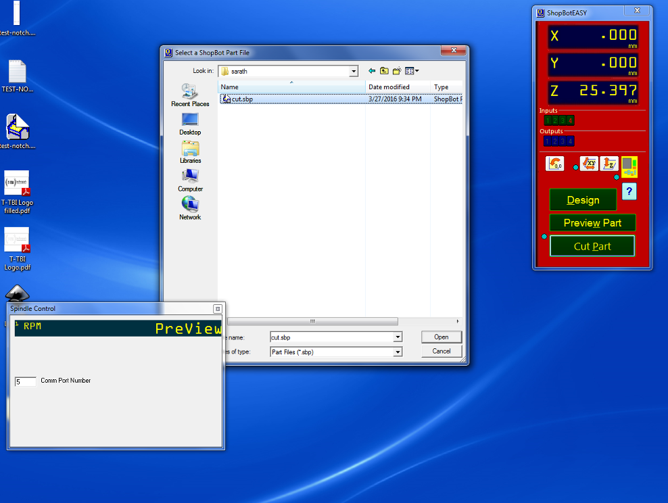Screen dimensions: 668x503
Task: Click the T-TBI Logo.pdf desktop icon
Action: pyautogui.click(x=17, y=249)
